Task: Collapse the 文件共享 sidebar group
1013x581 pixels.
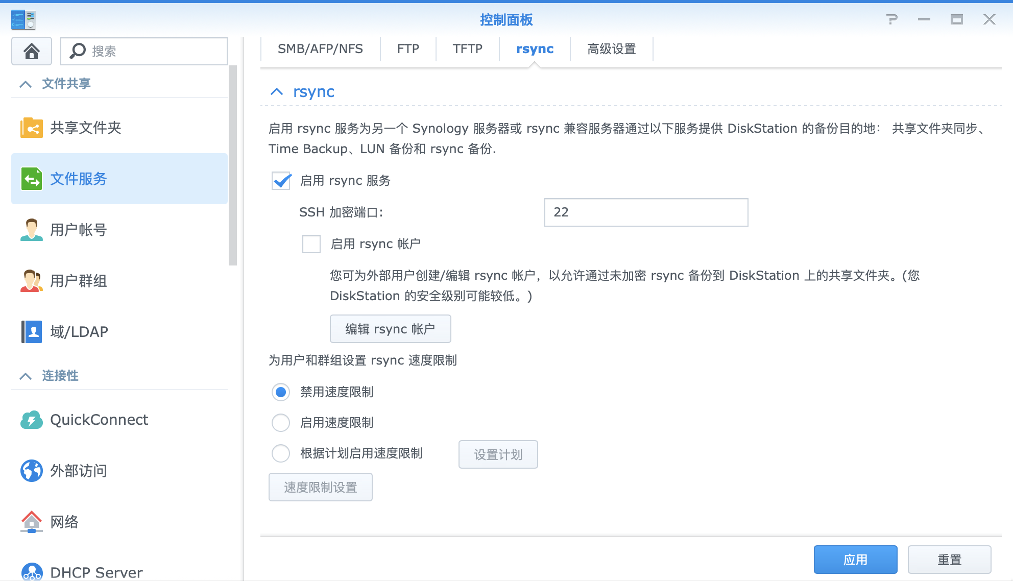Action: (26, 84)
